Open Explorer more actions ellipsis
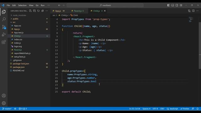Screen dimensions: 201x113 click(x=47, y=11)
